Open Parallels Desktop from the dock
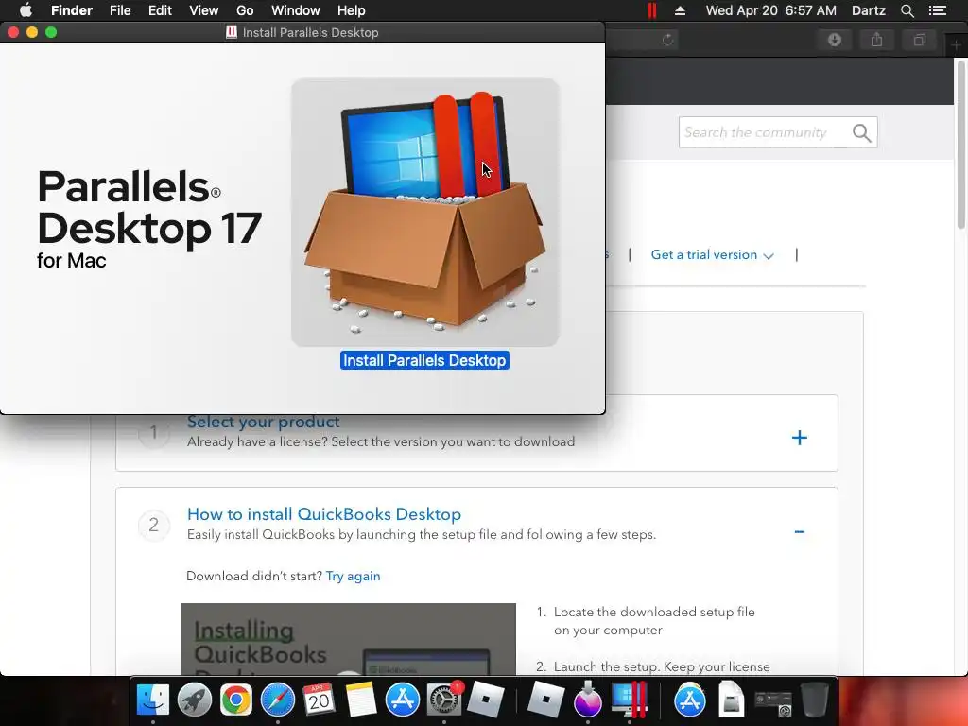The height and width of the screenshot is (726, 968). [x=629, y=700]
